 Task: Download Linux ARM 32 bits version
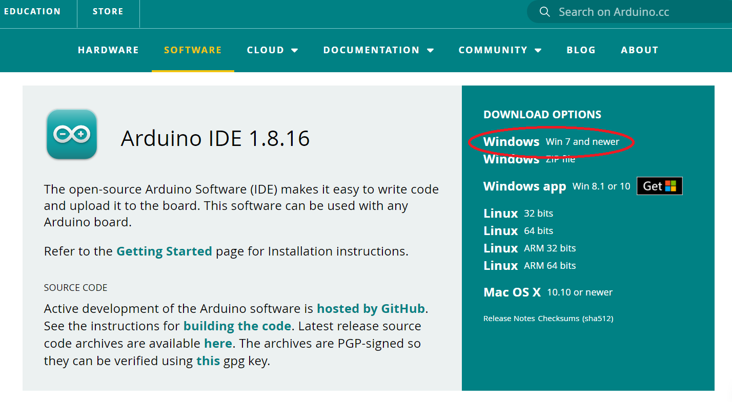[x=530, y=248]
